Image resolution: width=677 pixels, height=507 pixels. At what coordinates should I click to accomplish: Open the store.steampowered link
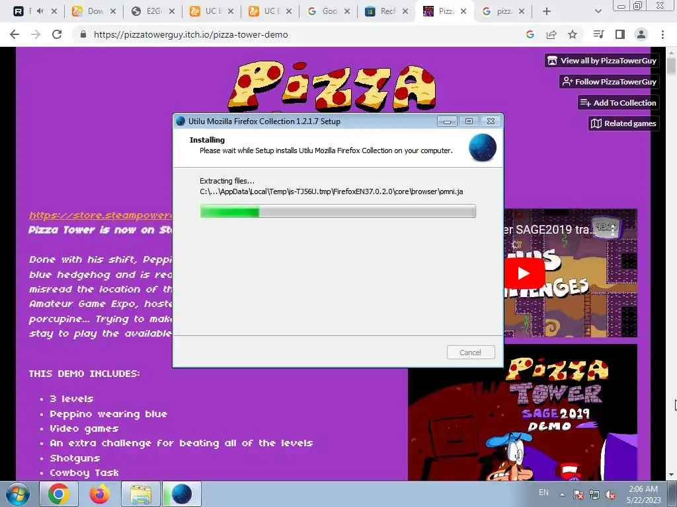coord(100,215)
